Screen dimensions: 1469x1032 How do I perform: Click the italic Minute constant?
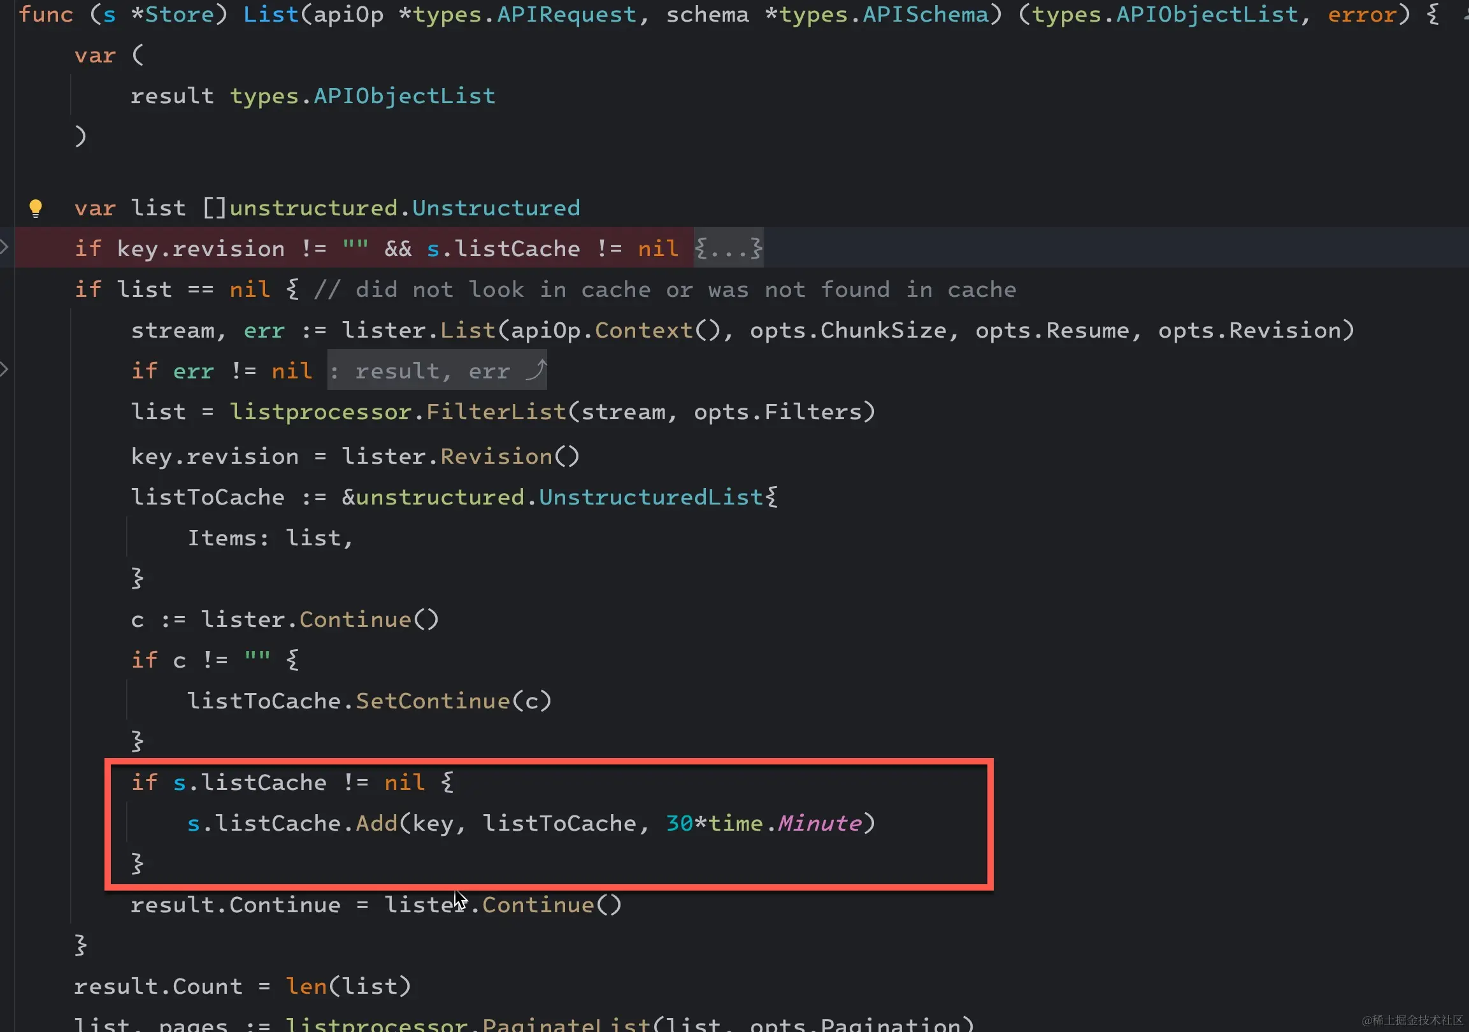click(x=819, y=824)
